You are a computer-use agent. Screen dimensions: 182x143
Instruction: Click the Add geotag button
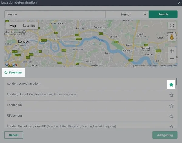[x=165, y=135]
